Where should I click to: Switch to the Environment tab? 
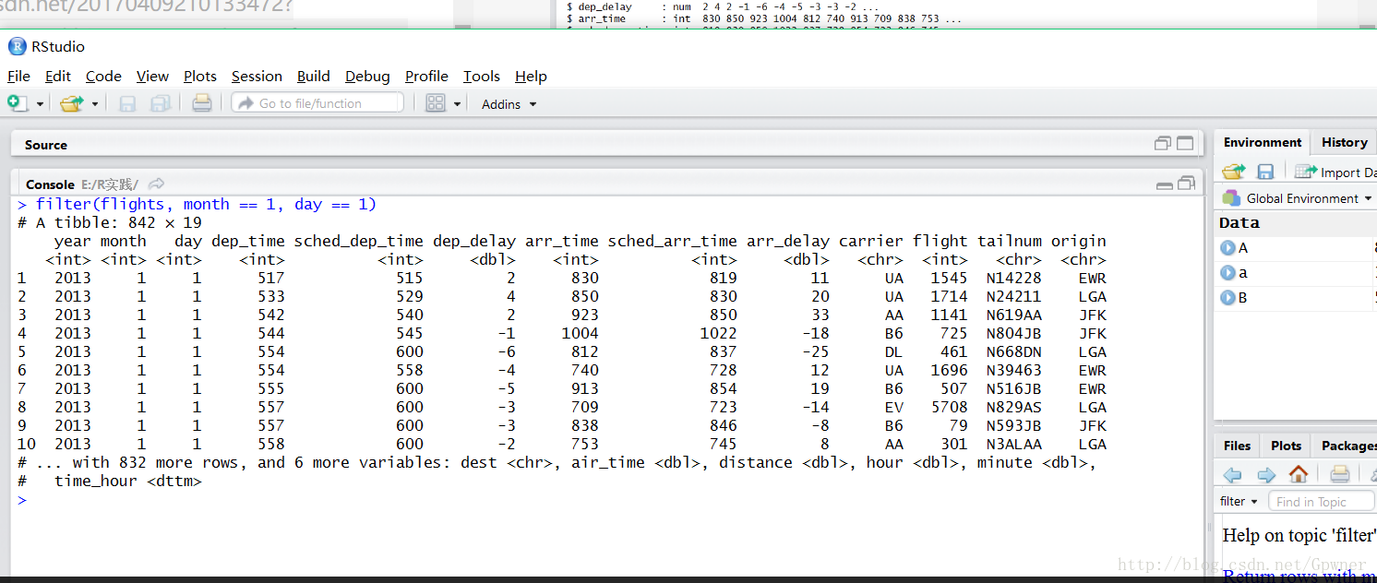pos(1262,142)
